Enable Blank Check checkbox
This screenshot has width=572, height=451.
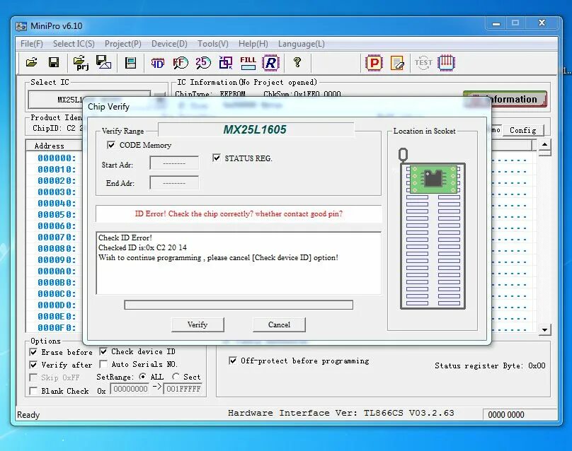(33, 391)
